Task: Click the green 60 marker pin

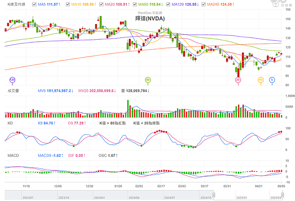Action: pyautogui.click(x=147, y=80)
